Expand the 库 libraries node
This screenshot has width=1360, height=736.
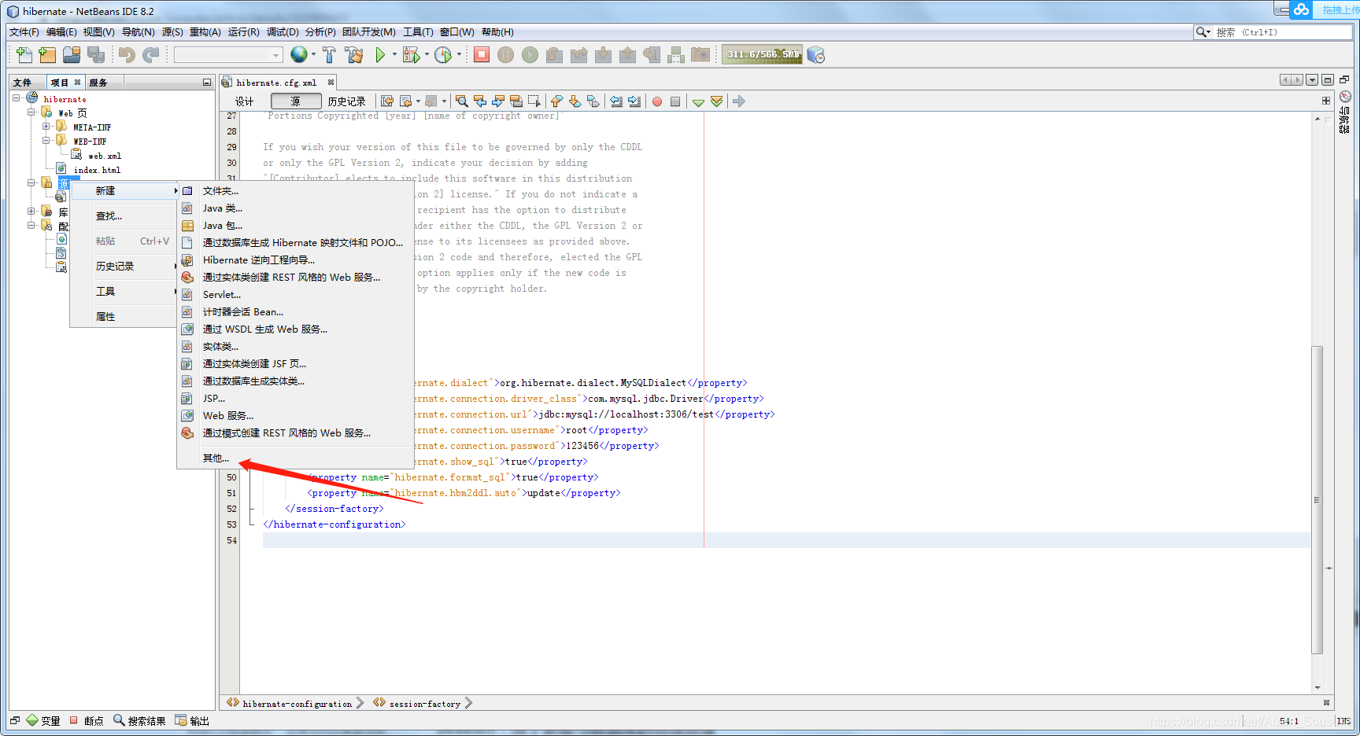tap(31, 211)
